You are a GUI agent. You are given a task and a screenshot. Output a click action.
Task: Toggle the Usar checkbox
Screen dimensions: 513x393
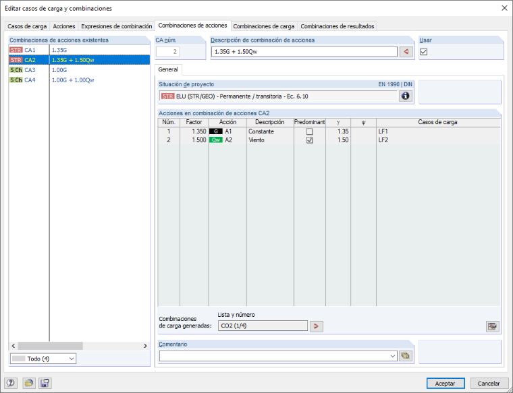(424, 52)
